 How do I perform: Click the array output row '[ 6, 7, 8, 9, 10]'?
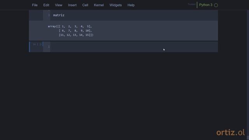75,31
